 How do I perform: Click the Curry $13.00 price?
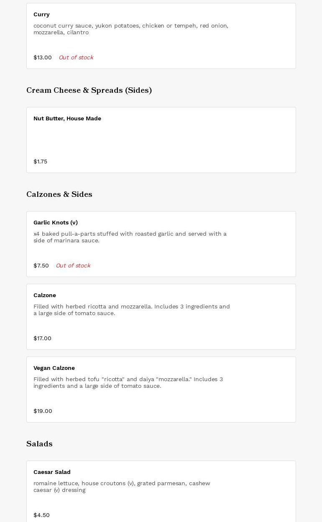point(43,58)
